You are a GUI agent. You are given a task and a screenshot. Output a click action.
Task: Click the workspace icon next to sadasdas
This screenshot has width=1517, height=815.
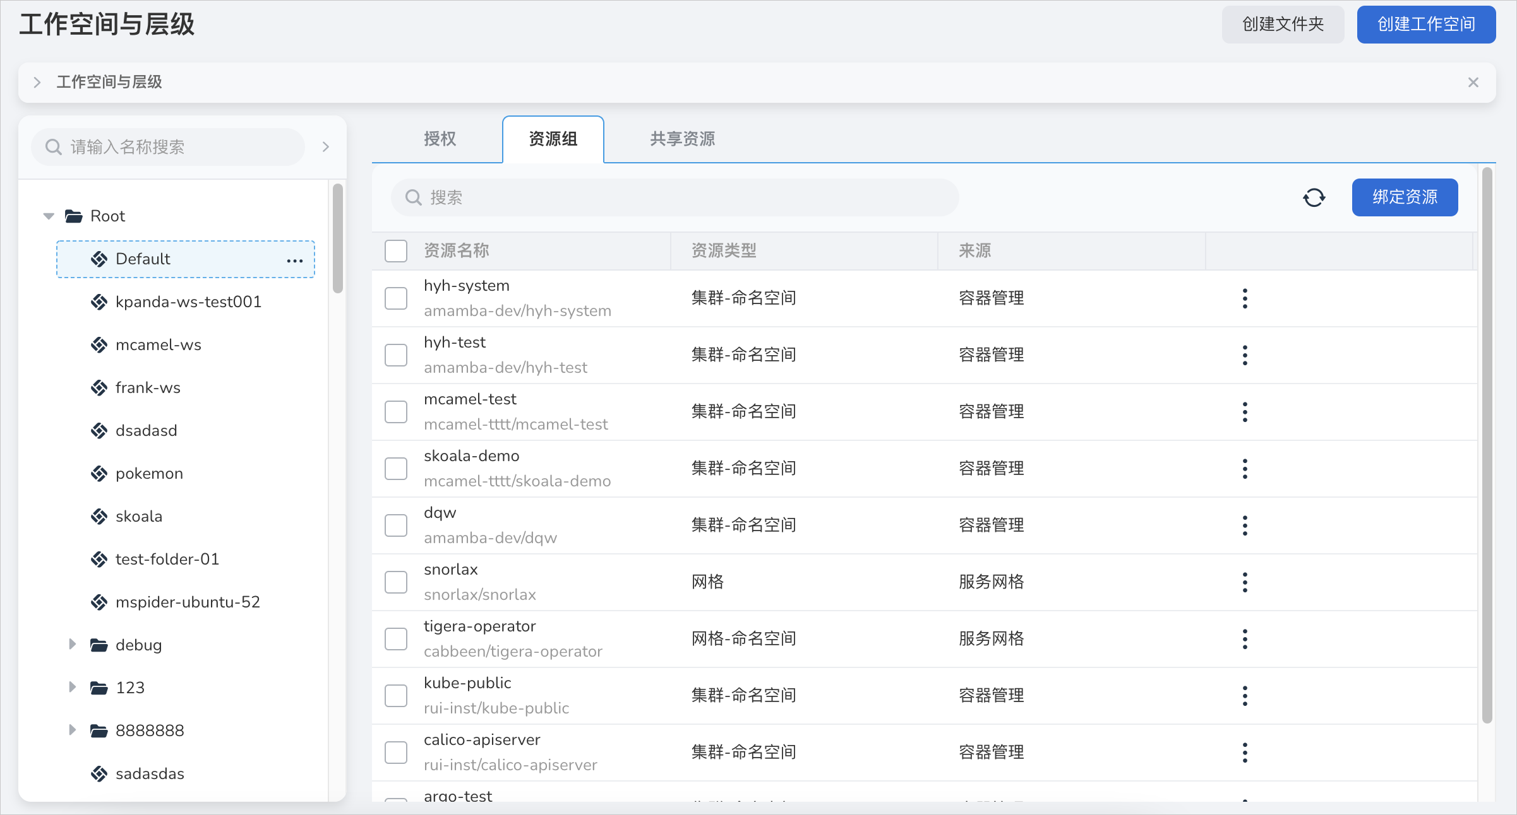tap(99, 774)
